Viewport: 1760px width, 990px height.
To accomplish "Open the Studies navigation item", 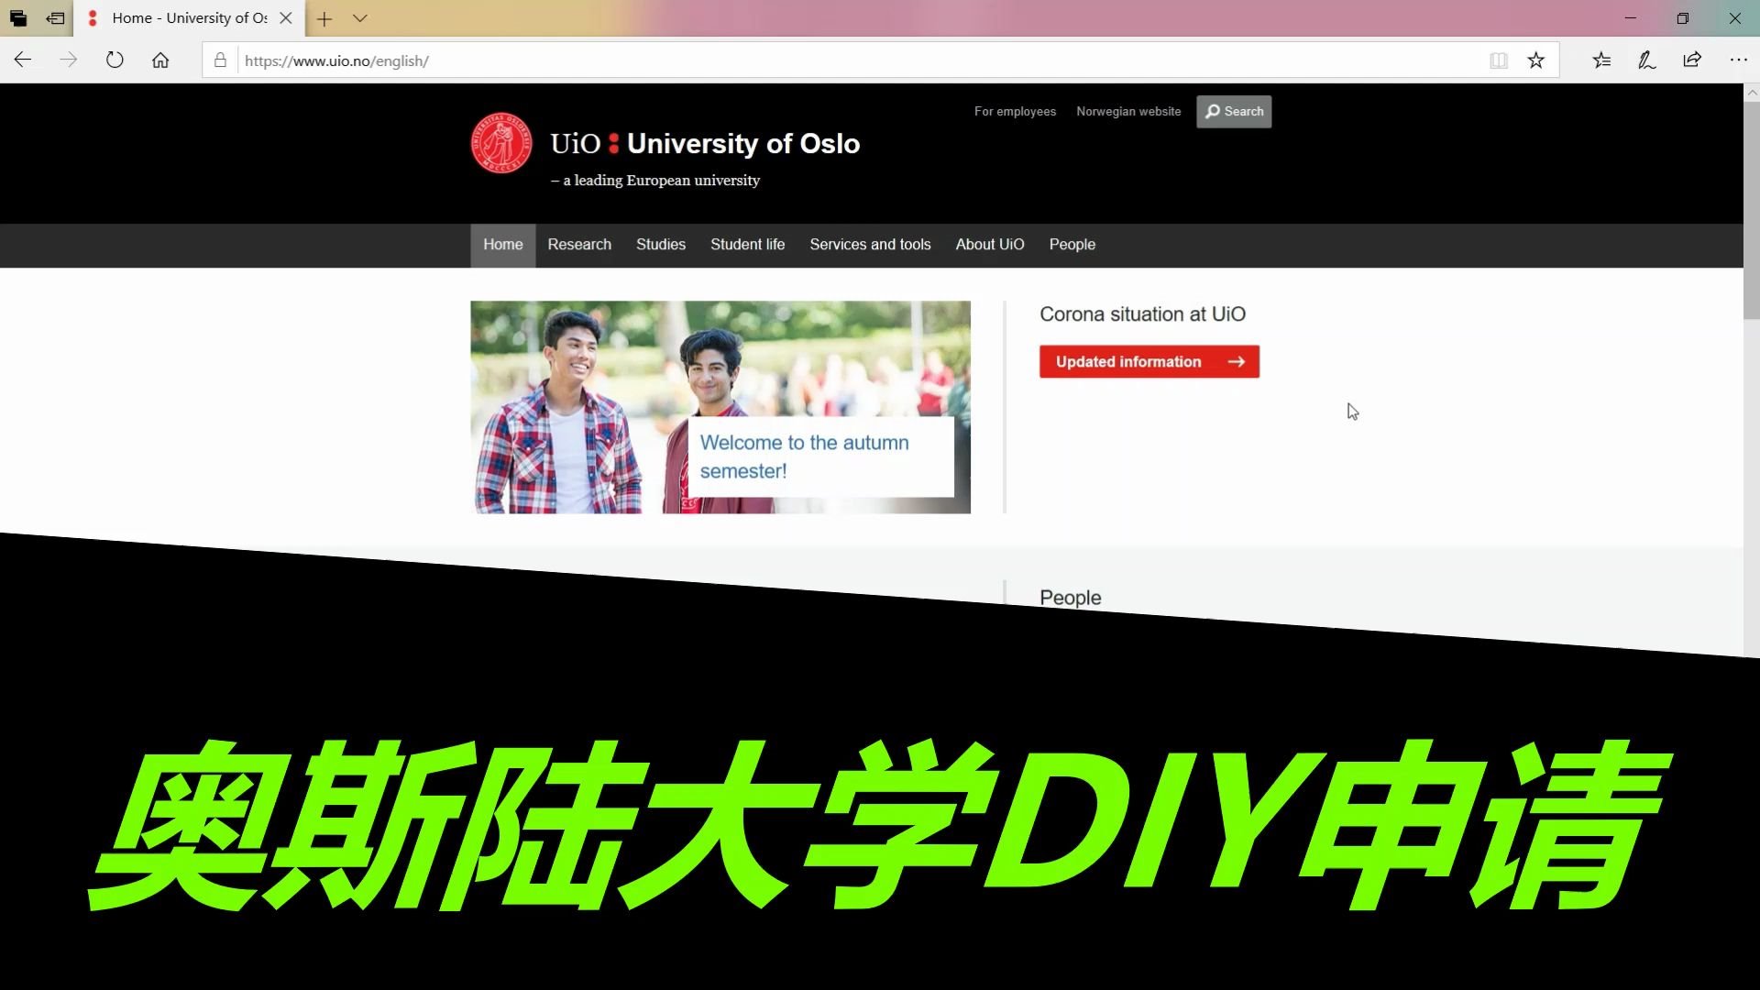I will click(x=661, y=245).
